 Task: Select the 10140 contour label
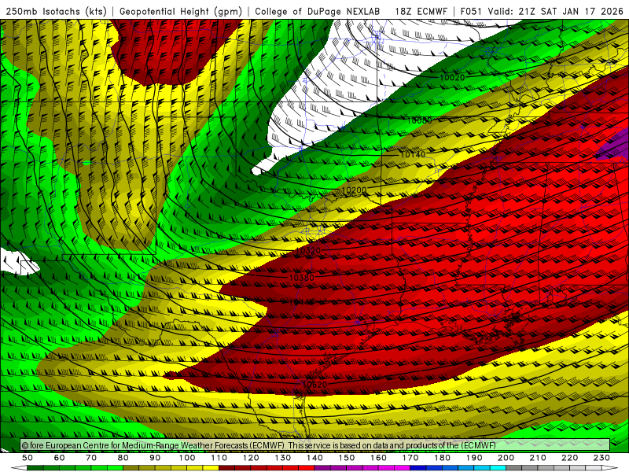click(413, 154)
